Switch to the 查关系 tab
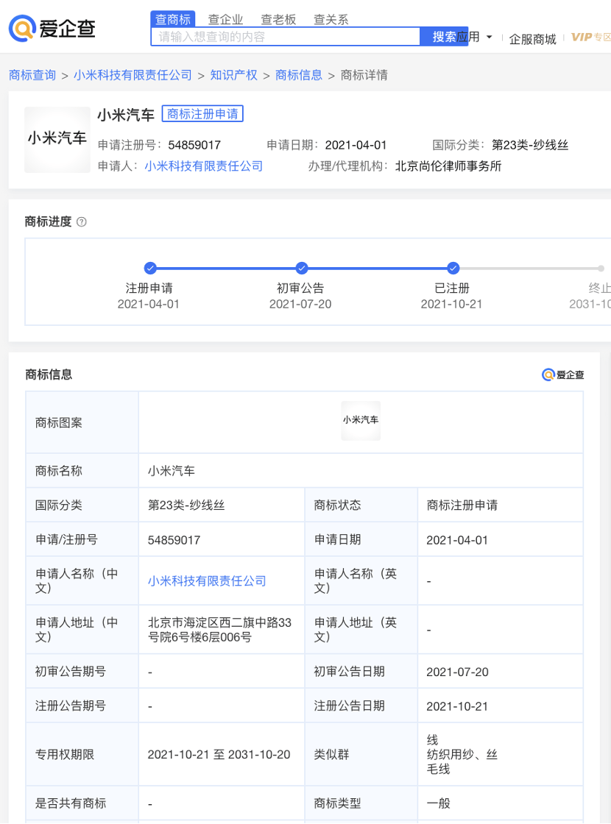 click(x=331, y=20)
